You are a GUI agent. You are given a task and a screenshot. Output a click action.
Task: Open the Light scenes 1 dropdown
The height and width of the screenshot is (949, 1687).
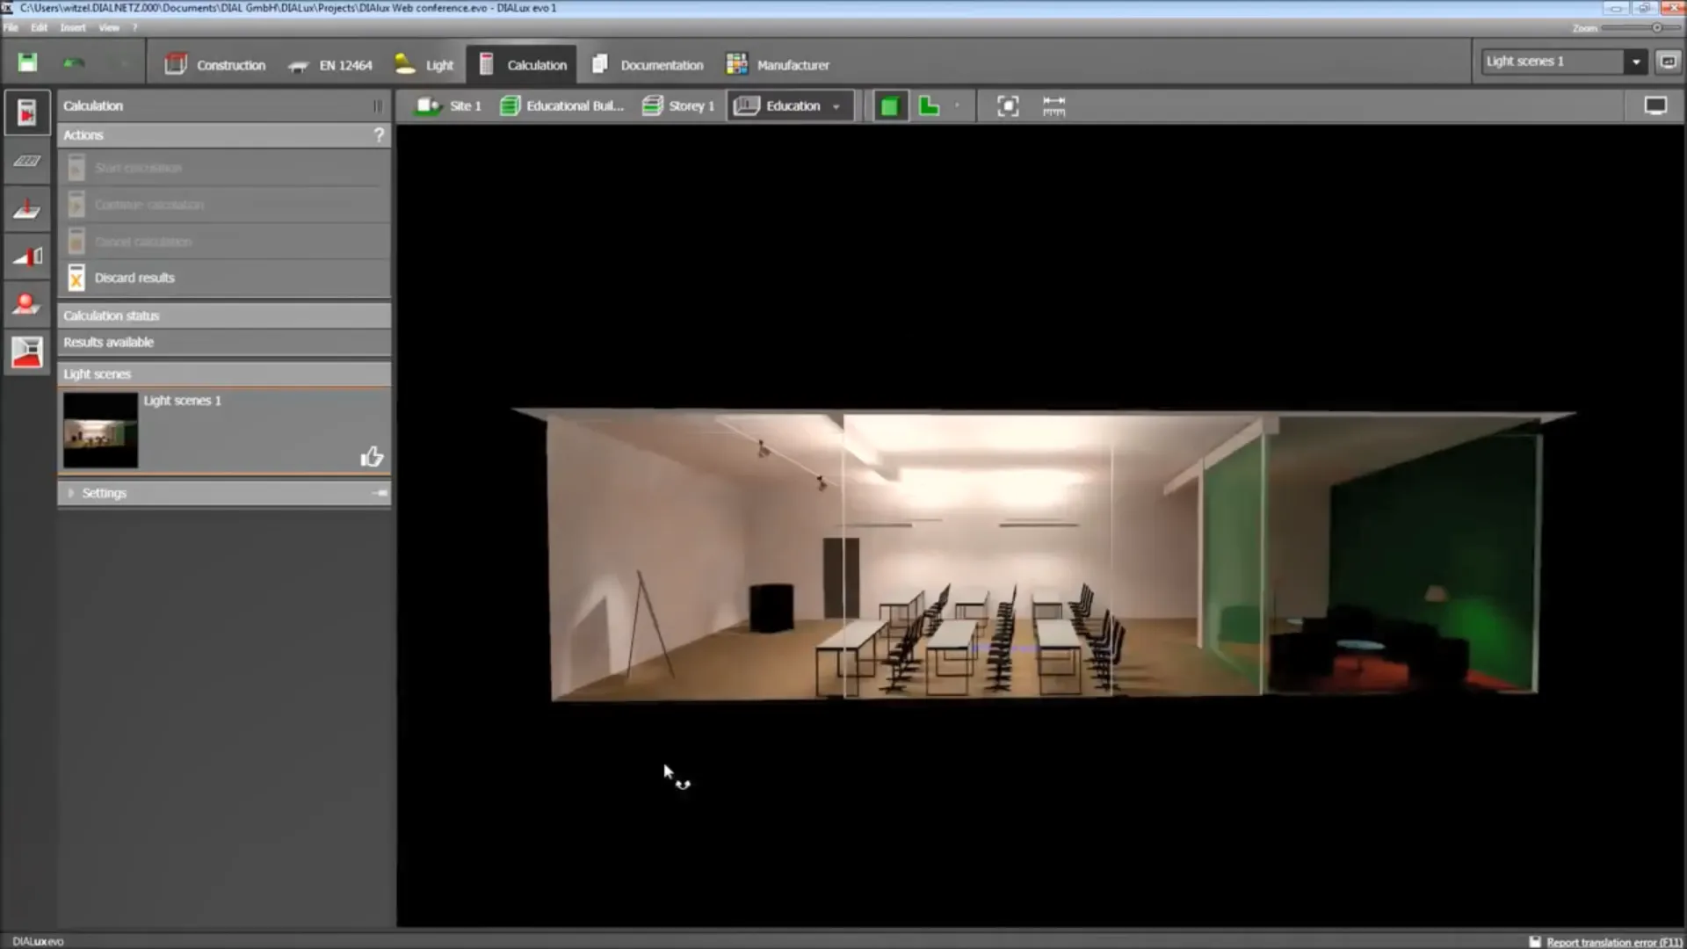coord(1635,62)
